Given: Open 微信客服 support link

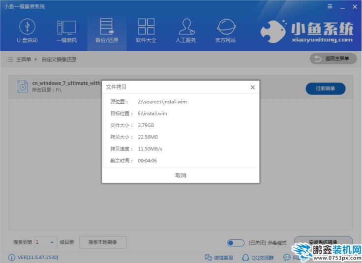Looking at the screenshot, I should 219,257.
